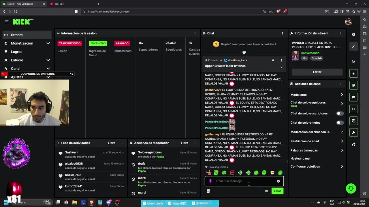Click the Enviar un mensaje input field
Image resolution: width=369 pixels, height=207 pixels.
coord(244,181)
